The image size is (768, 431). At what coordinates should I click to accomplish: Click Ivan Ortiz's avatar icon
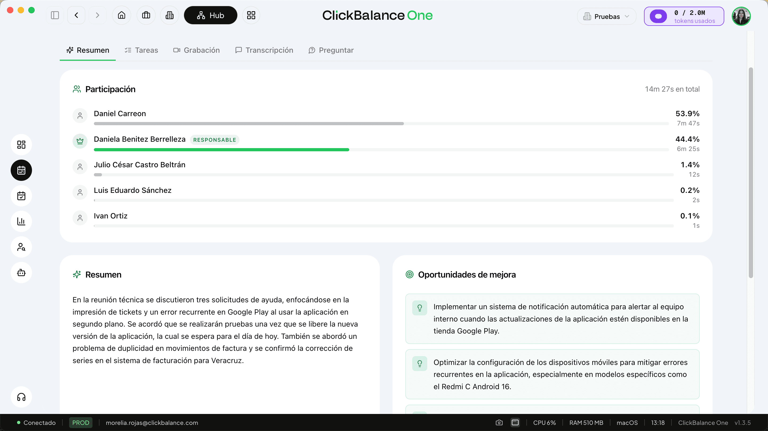[80, 218]
